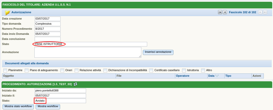Toggle the Relazione attività checkbox
The image size is (273, 110).
[x=76, y=70]
